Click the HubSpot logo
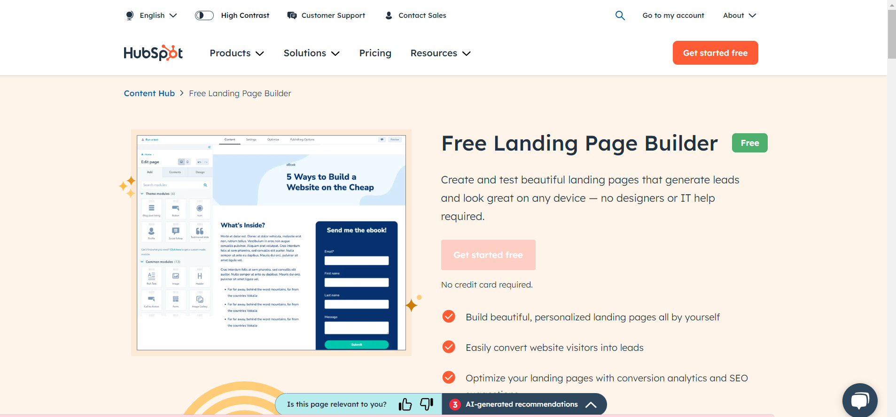 click(153, 53)
